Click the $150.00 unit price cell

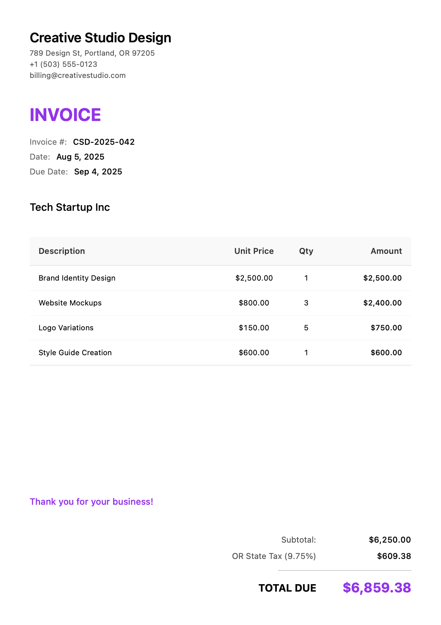click(x=254, y=328)
